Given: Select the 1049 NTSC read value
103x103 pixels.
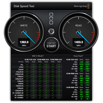Looking at the screenshot, I should [x=87, y=78].
